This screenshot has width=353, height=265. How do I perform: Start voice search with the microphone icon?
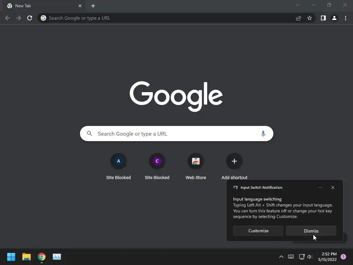point(263,134)
